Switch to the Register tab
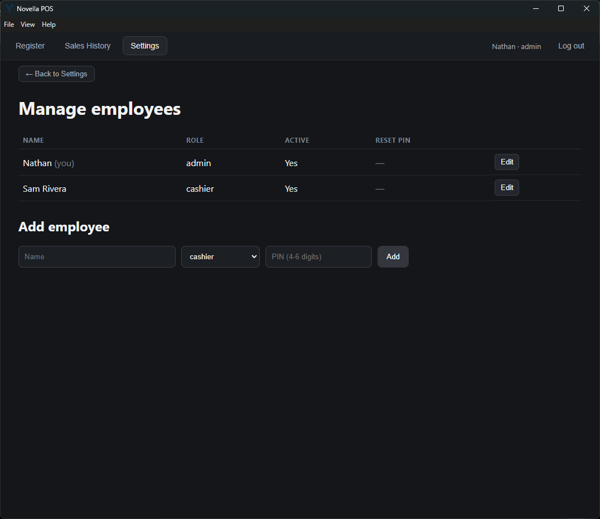This screenshot has height=519, width=600. click(x=30, y=46)
